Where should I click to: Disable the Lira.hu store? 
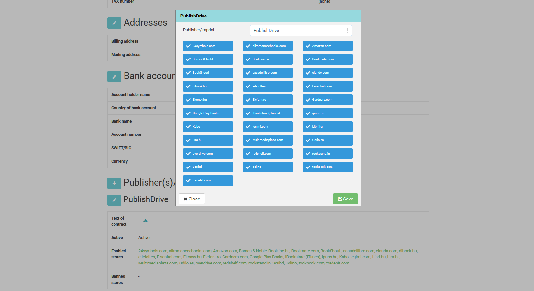pos(208,140)
